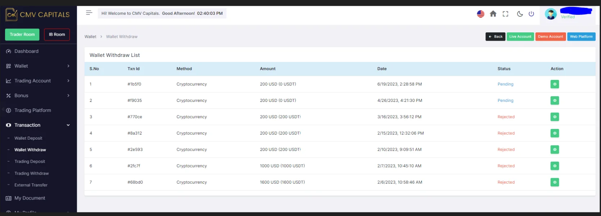Toggle dark mode with moon icon
This screenshot has width=601, height=216.
(x=519, y=14)
